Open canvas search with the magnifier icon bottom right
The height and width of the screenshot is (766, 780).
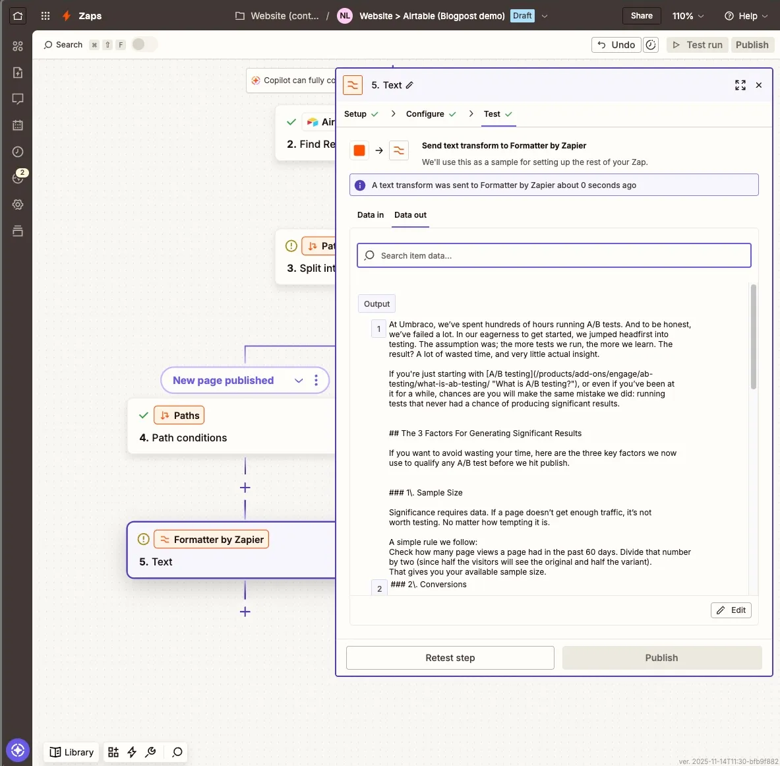click(177, 752)
